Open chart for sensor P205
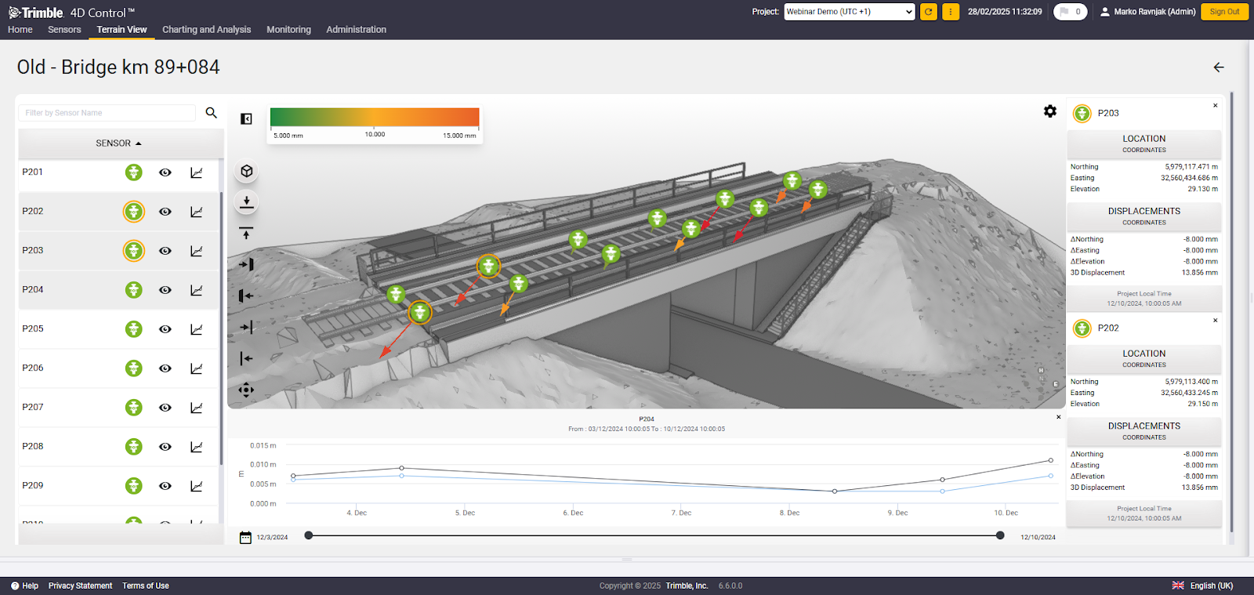Viewport: 1254px width, 595px height. tap(197, 329)
